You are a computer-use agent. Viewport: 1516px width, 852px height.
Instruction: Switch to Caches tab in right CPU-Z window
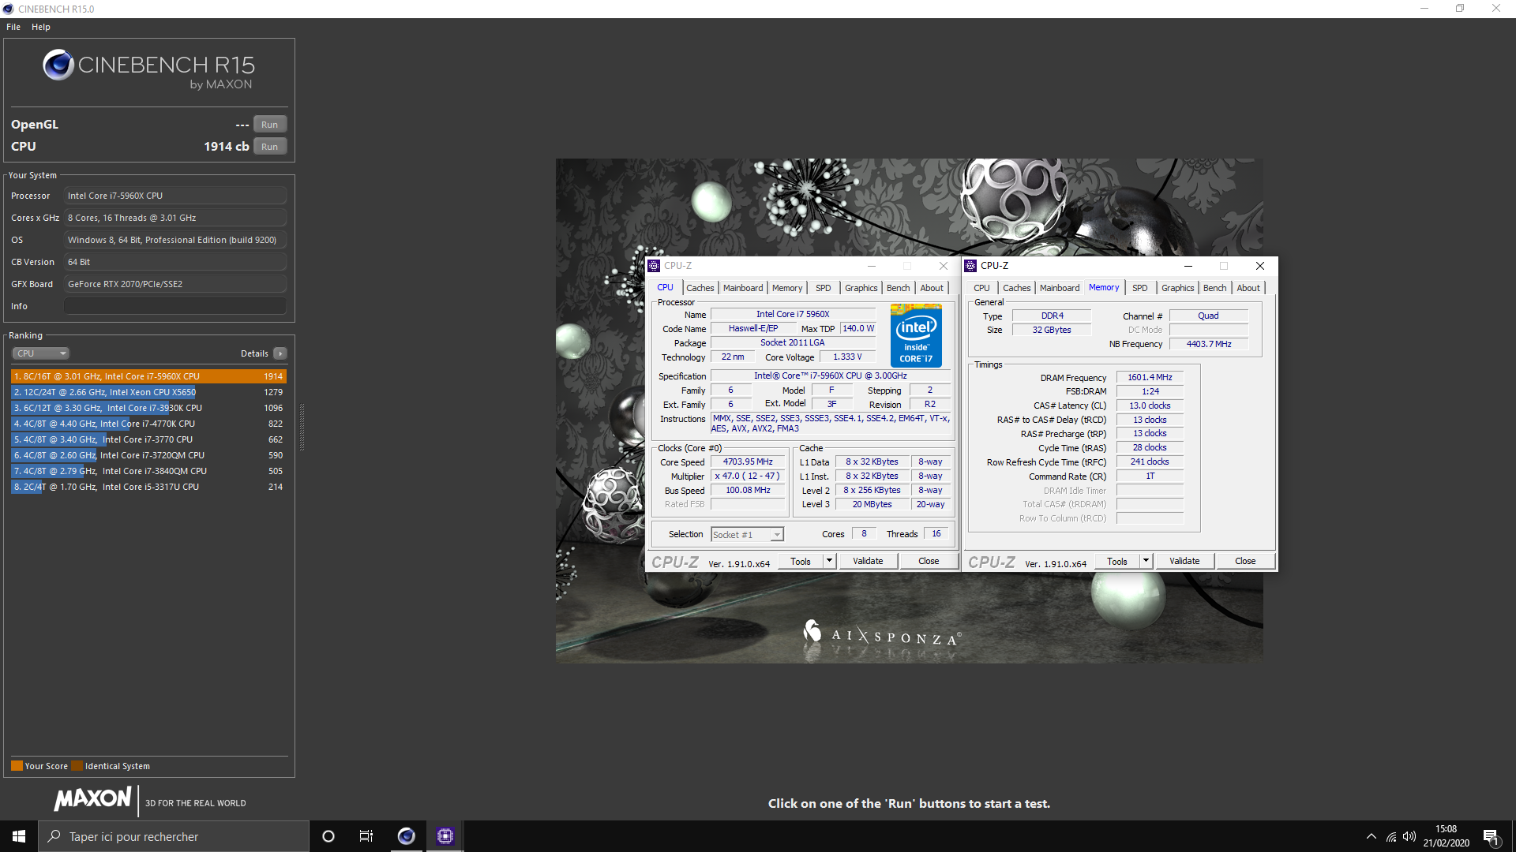1016,288
